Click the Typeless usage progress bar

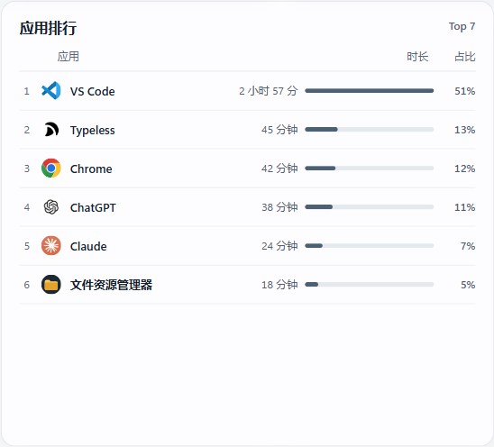coord(370,130)
